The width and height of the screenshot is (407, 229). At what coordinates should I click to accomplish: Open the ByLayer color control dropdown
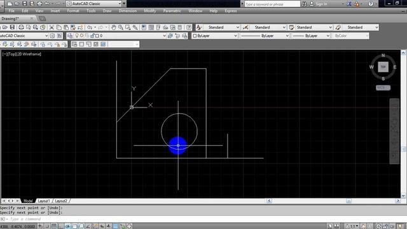pos(215,36)
